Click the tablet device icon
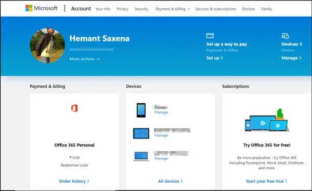The image size is (312, 191). (141, 133)
